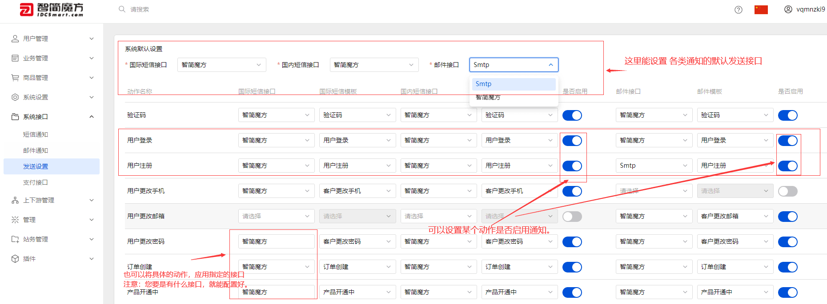
Task: Click the search magnifier icon
Action: tap(122, 9)
